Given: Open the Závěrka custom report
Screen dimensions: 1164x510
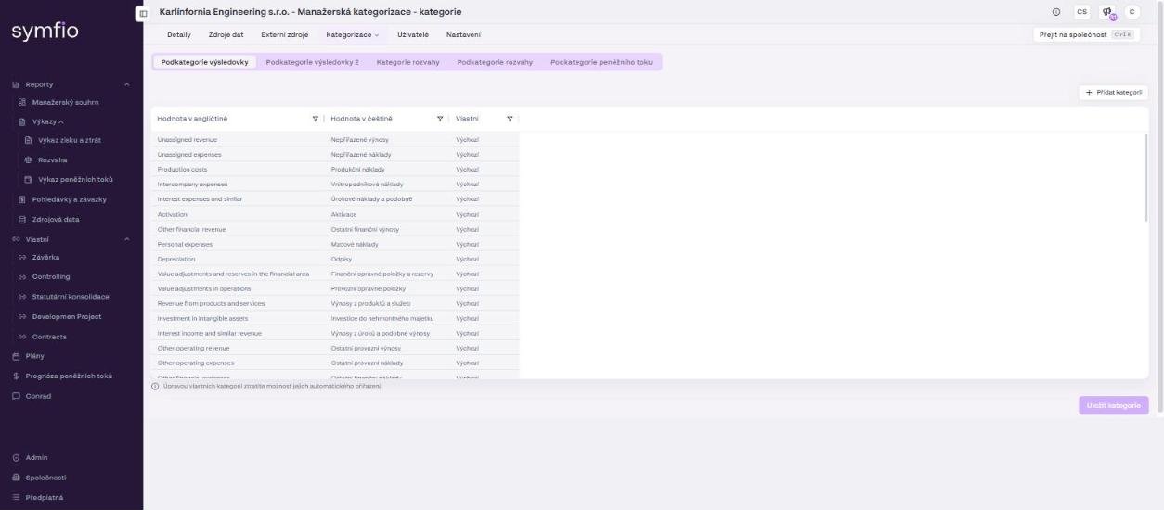Looking at the screenshot, I should [45, 257].
